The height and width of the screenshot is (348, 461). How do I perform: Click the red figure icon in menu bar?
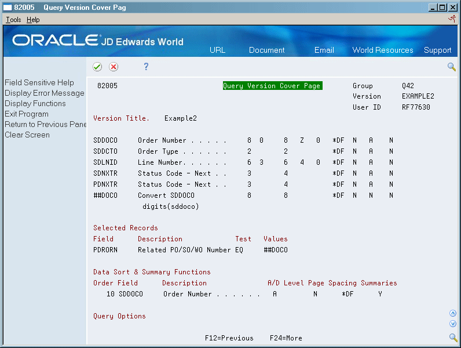point(452,19)
